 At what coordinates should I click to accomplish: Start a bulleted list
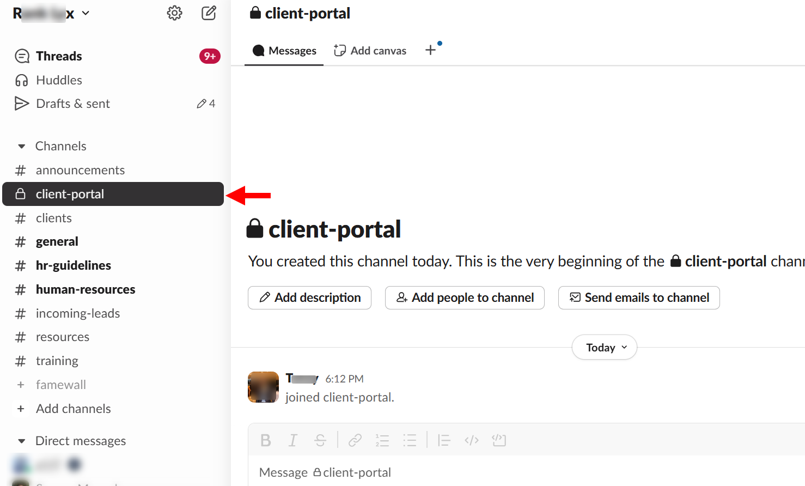[410, 440]
